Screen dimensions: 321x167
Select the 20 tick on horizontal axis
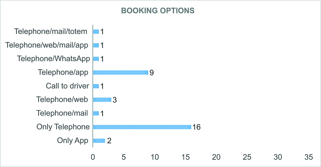(x=216, y=157)
